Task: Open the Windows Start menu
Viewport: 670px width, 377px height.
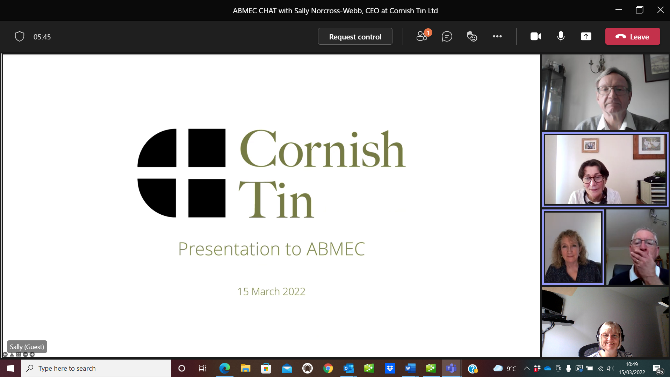Action: click(x=10, y=368)
